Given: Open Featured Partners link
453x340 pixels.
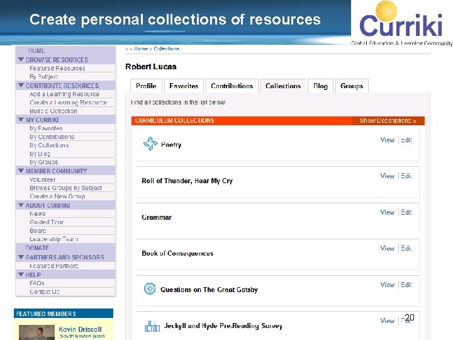Looking at the screenshot, I should pyautogui.click(x=53, y=266).
